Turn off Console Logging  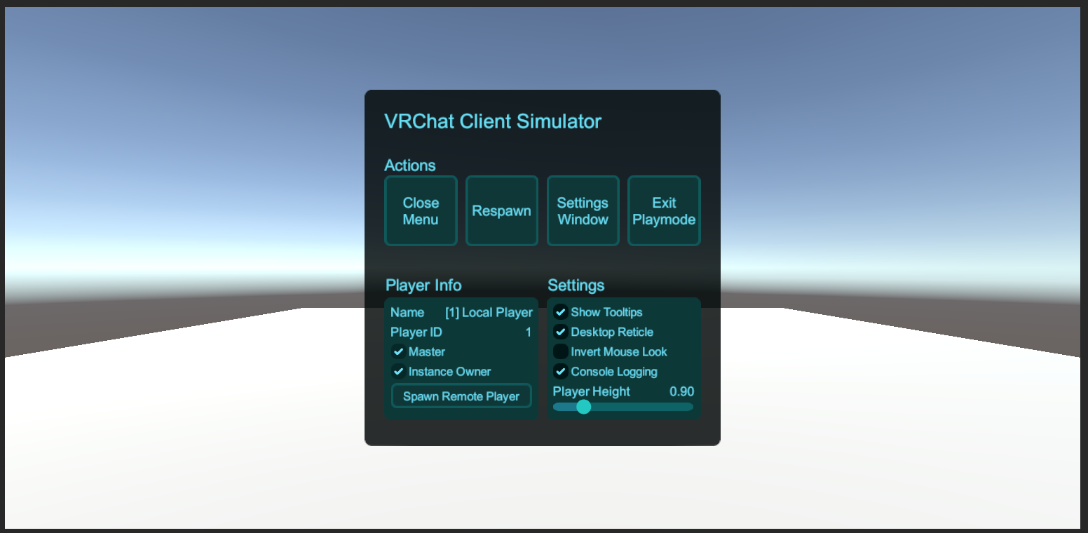[x=561, y=371]
